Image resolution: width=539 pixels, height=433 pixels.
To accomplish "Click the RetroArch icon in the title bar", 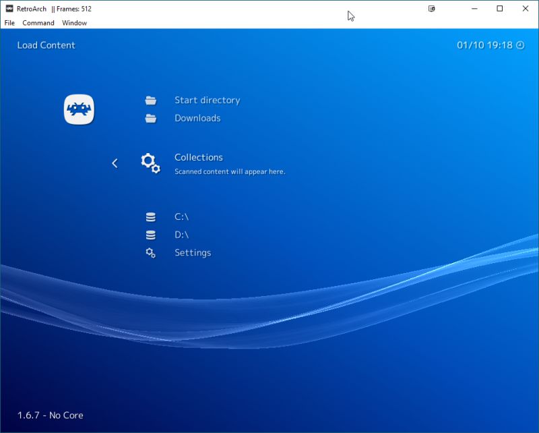I will (x=11, y=9).
